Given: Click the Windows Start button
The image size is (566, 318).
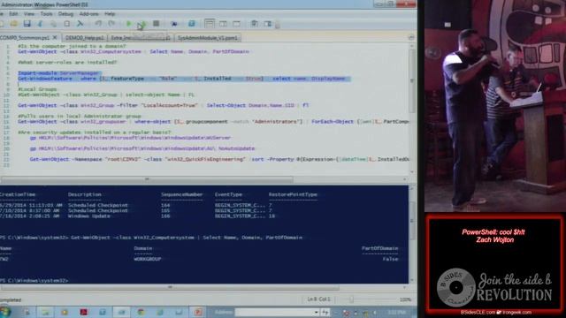Looking at the screenshot, I should (5, 312).
